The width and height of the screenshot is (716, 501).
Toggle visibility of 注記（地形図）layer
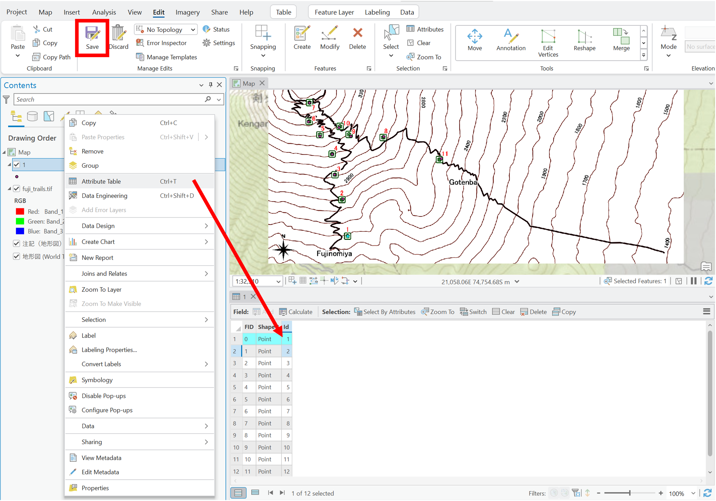click(17, 243)
